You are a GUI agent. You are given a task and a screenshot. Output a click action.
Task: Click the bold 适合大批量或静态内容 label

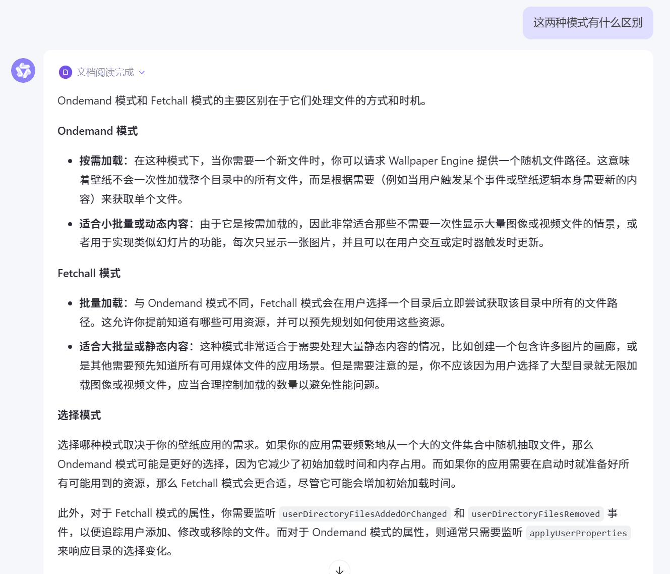(134, 347)
